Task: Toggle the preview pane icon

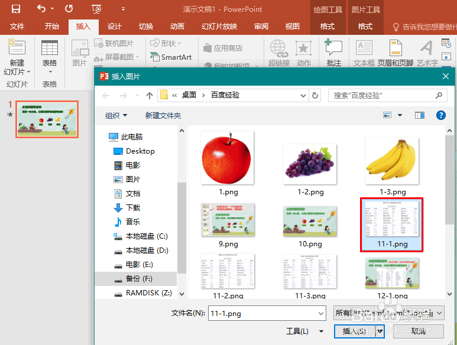Action: click(420, 115)
